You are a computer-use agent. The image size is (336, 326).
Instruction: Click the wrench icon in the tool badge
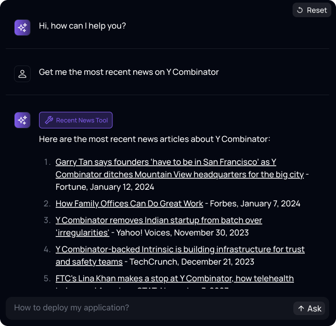click(x=49, y=120)
